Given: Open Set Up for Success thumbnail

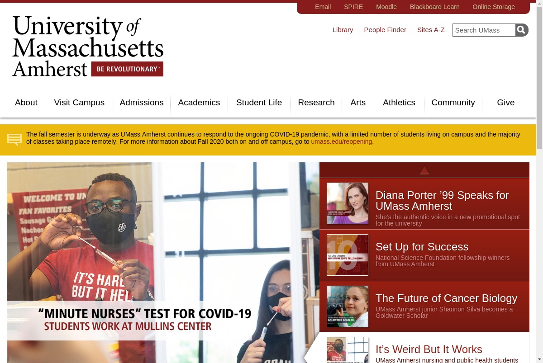Looking at the screenshot, I should (x=348, y=255).
